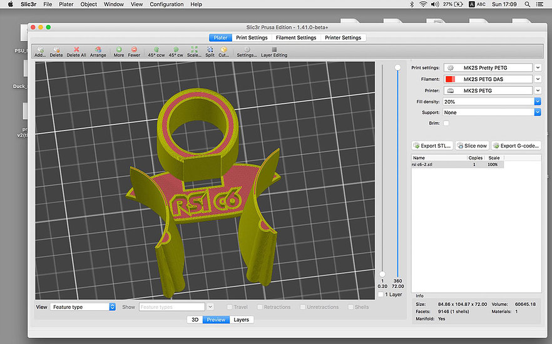Expand the Show feature types dropdown arrow
This screenshot has width=552, height=344.
[x=210, y=307]
